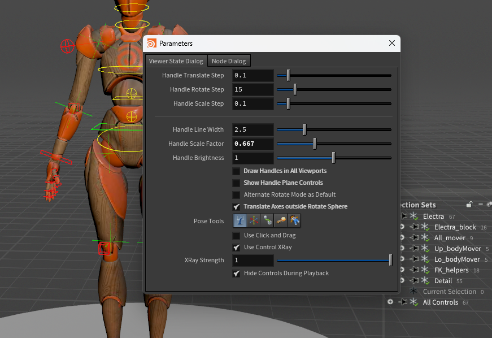
Task: Click the star icon beside Current Selection
Action: [x=414, y=291]
